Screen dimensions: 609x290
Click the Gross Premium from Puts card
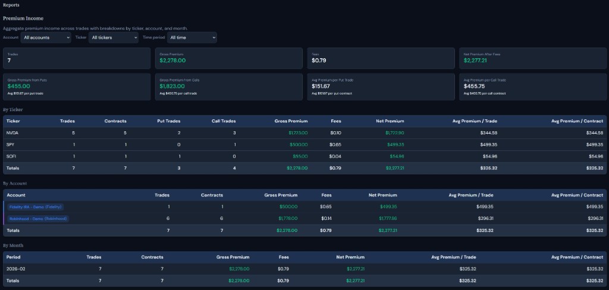point(77,85)
